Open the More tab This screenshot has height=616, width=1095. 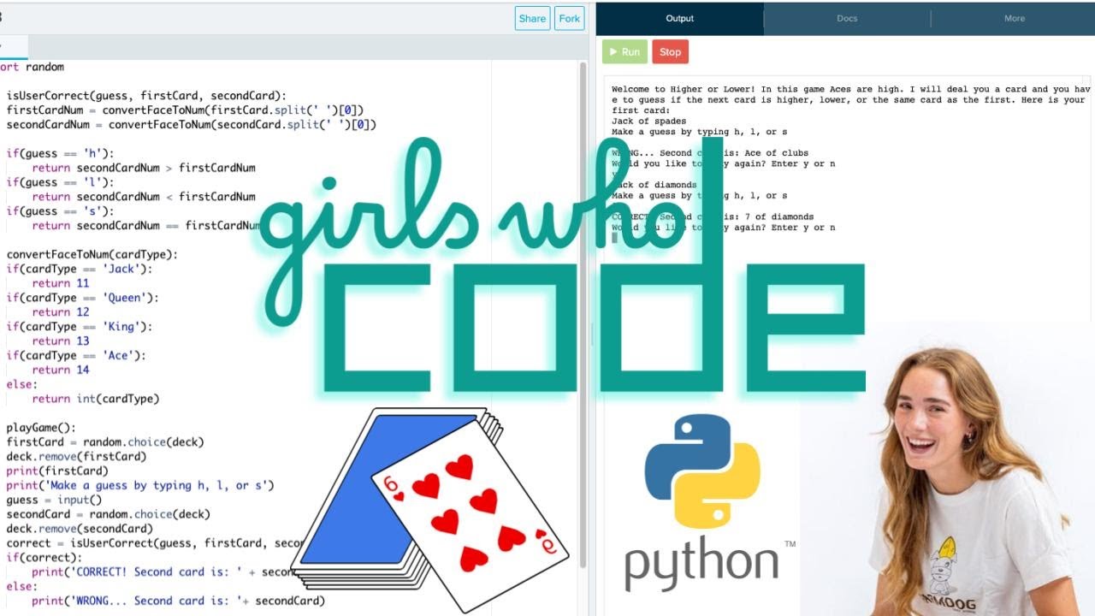(1015, 18)
